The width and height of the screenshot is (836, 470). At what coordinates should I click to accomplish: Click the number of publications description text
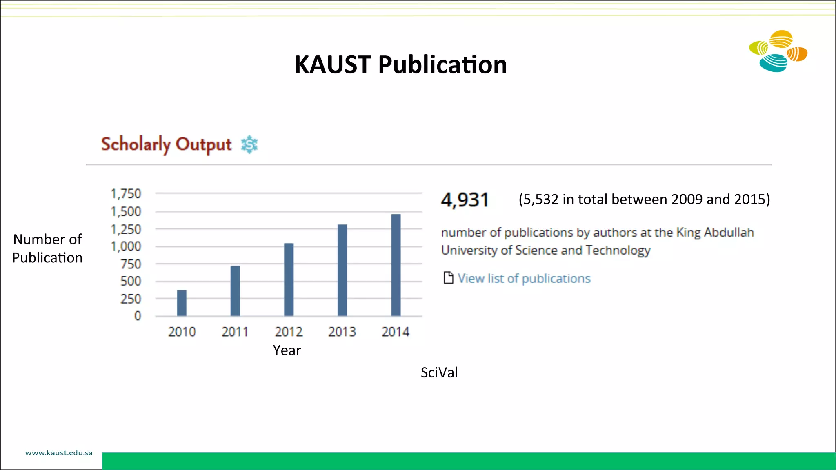tap(598, 242)
